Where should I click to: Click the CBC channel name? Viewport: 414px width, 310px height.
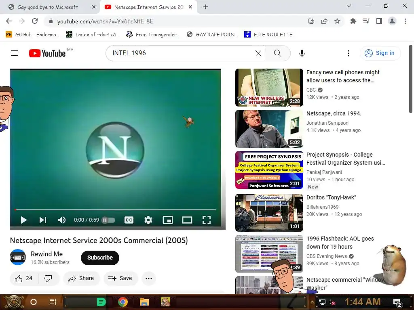click(311, 90)
